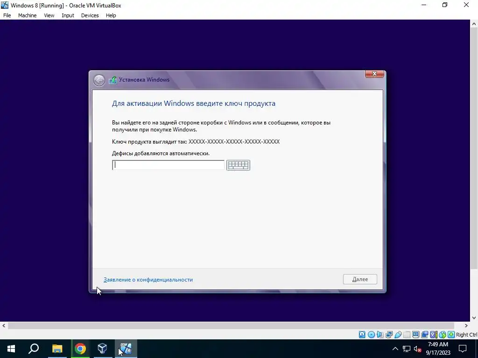478x358 pixels.
Task: Open the File menu
Action: click(x=7, y=15)
